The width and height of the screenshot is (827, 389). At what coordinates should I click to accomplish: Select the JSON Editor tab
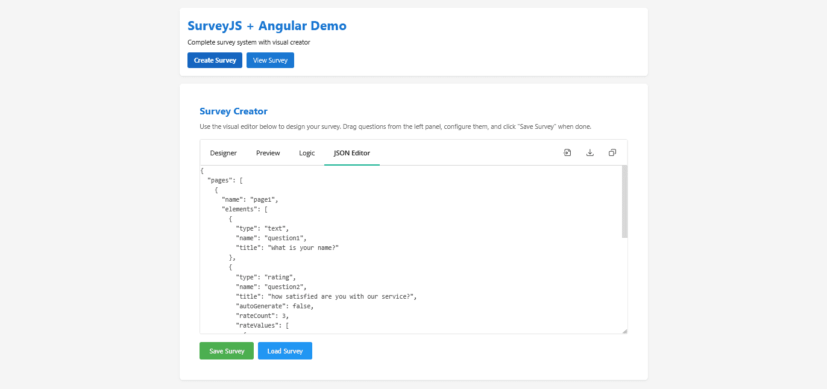click(x=351, y=153)
